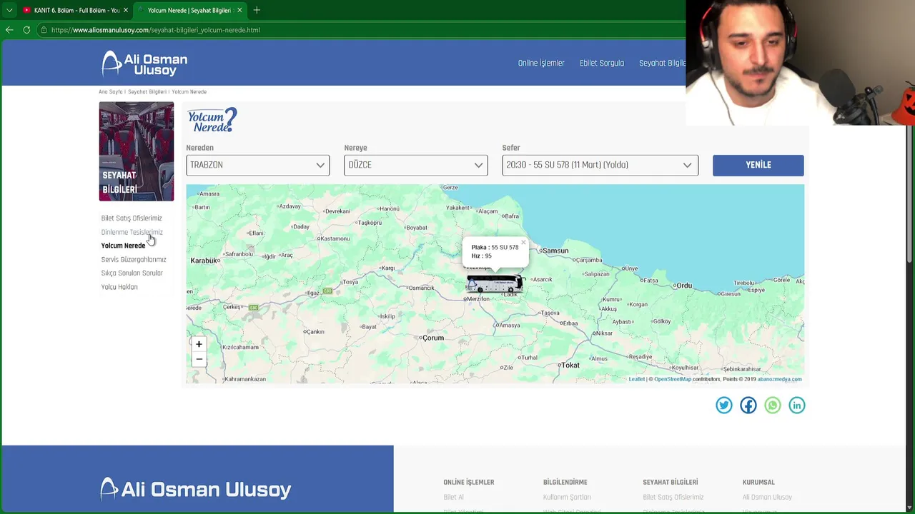
Task: Go to Servis Güzergahlarımız in sidebar
Action: coord(134,259)
